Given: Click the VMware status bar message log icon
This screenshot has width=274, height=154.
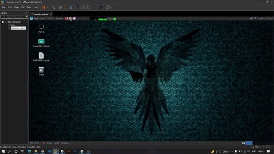Looking at the screenshot, I should coord(269,147).
